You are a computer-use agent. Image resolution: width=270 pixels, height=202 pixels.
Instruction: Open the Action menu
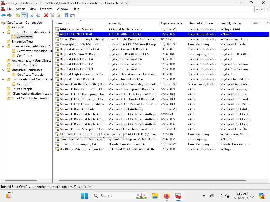pos(20,9)
